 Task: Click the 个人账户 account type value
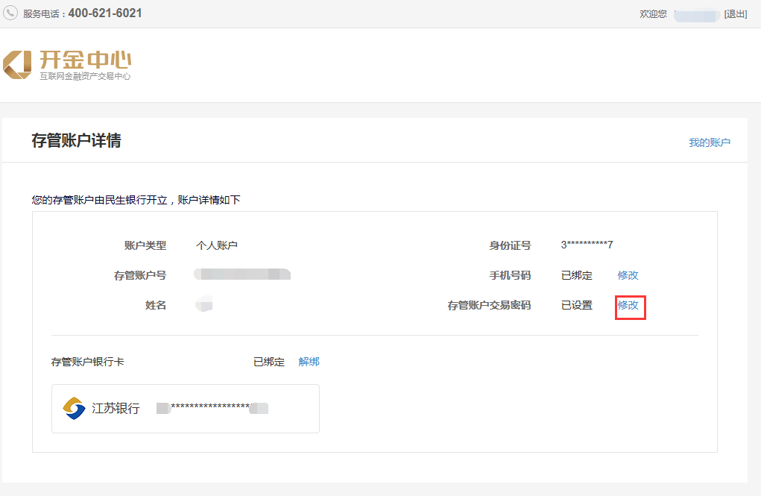coord(216,245)
